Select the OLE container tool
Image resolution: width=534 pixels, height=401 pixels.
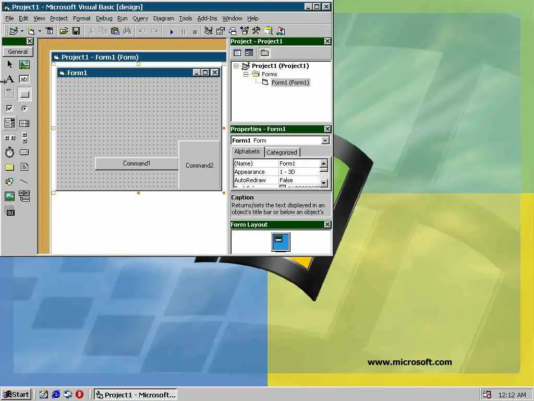pos(9,211)
